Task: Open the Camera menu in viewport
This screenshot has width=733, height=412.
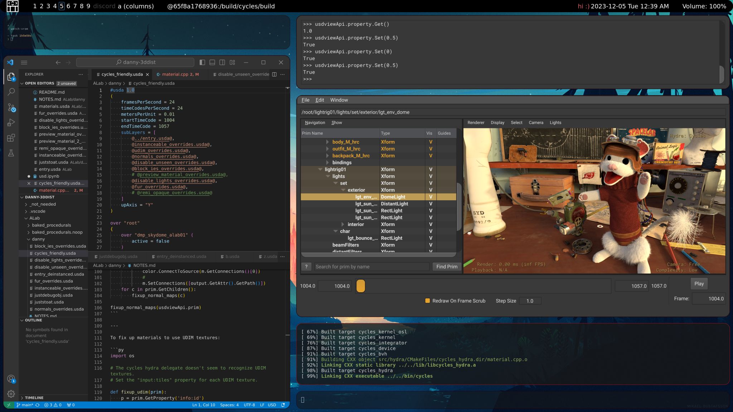Action: tap(536, 123)
